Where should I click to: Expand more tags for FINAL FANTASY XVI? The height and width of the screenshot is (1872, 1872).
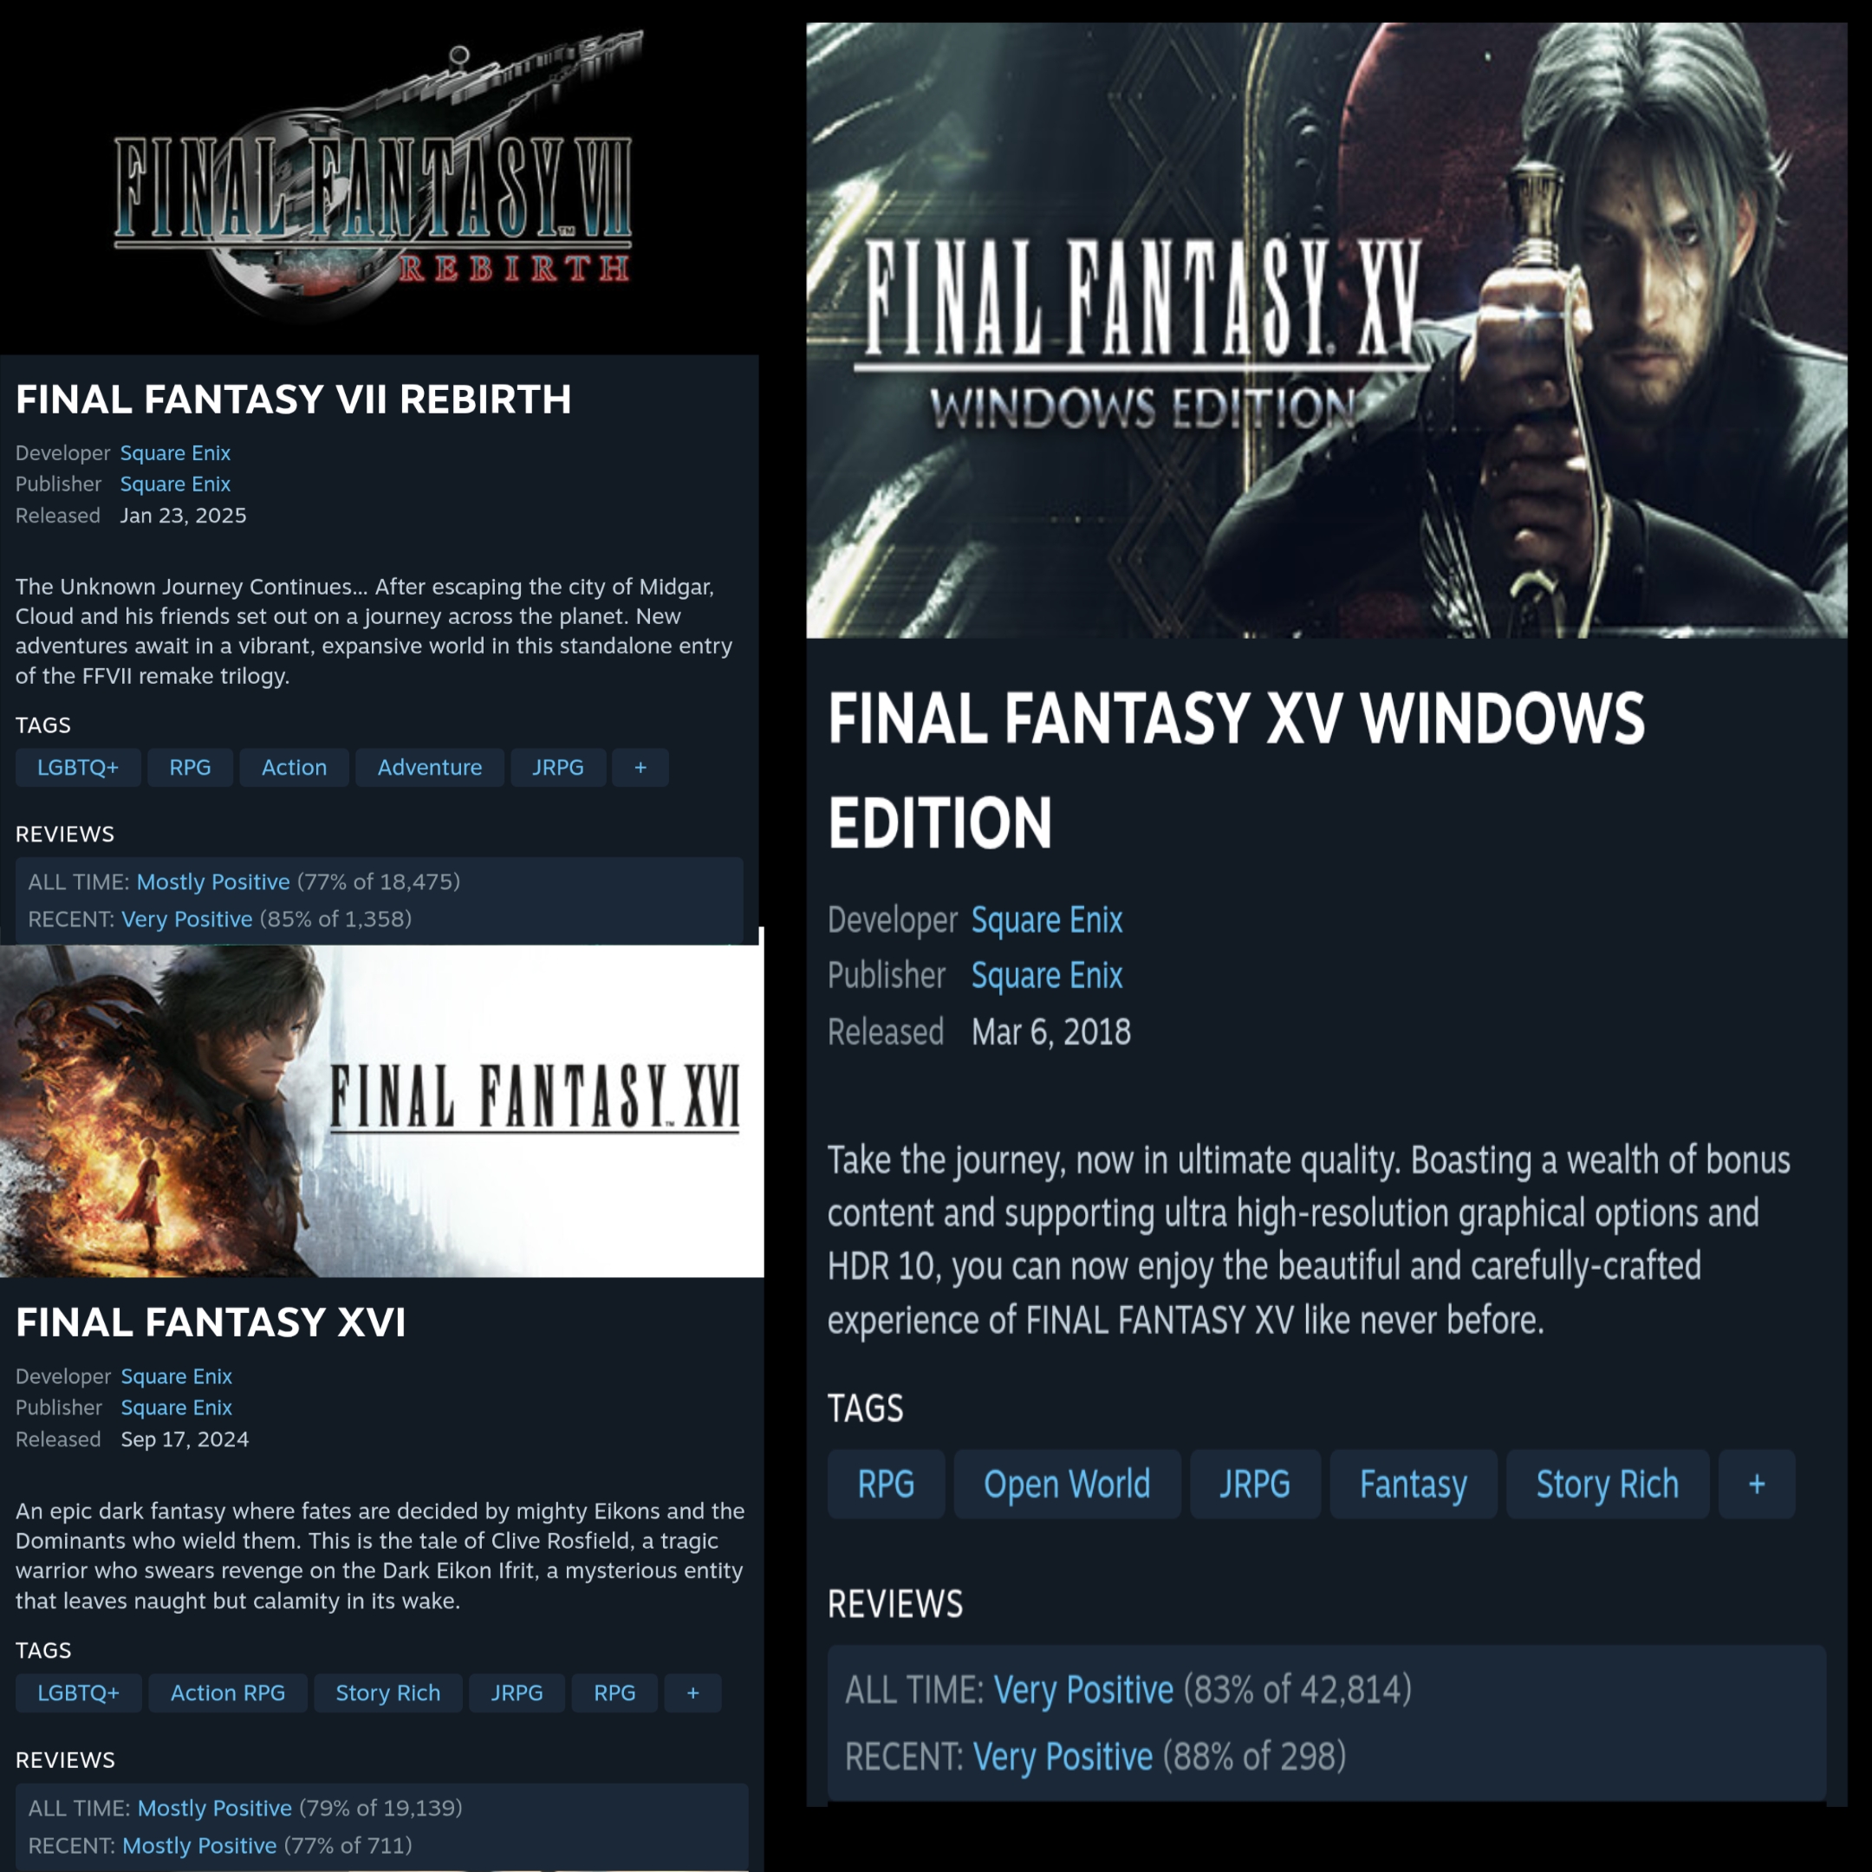(692, 1693)
